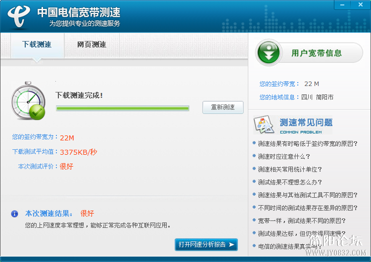Open FAQ 测速结果与其他测试工具不同的原因?

307,195
